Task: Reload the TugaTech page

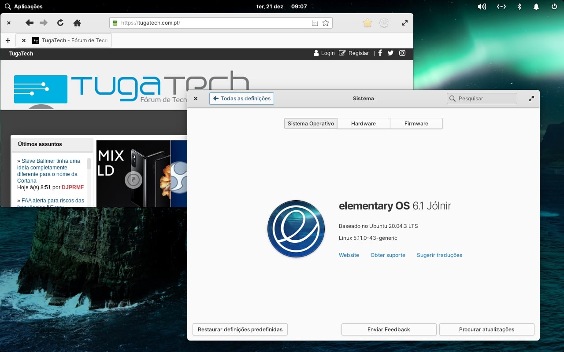Action: pos(60,23)
